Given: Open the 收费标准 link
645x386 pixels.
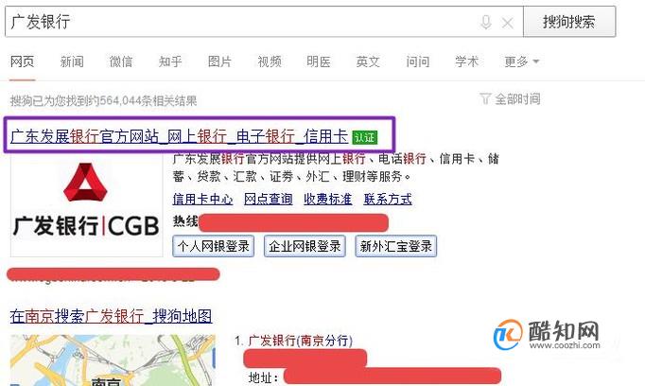Looking at the screenshot, I should (328, 200).
